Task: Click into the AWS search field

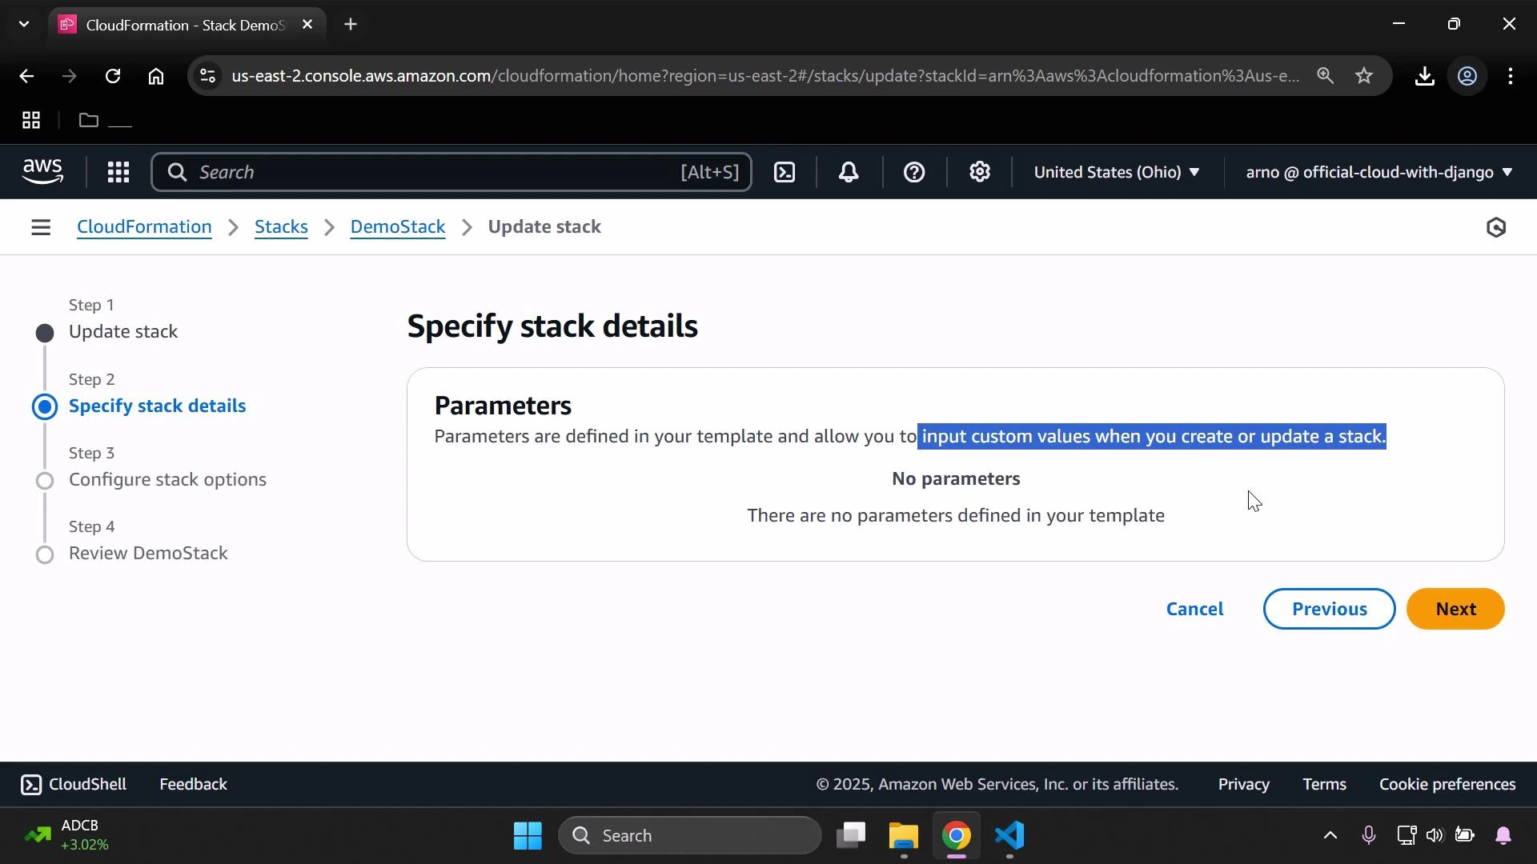Action: point(452,171)
